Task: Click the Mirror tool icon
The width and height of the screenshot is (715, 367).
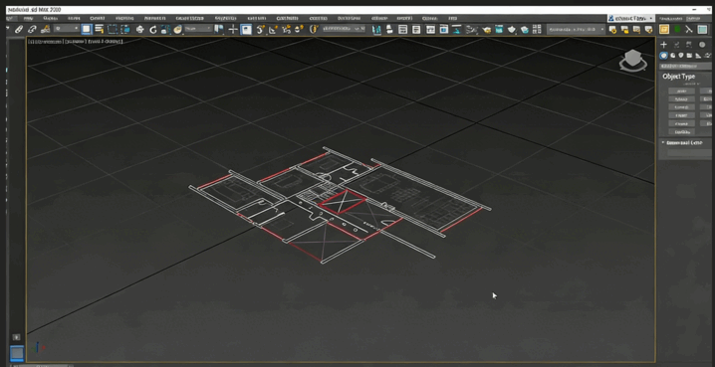Action: (376, 30)
